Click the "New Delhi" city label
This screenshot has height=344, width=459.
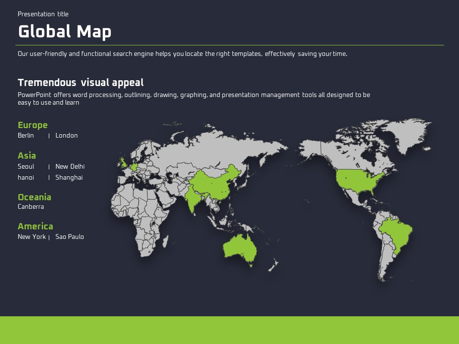(70, 167)
